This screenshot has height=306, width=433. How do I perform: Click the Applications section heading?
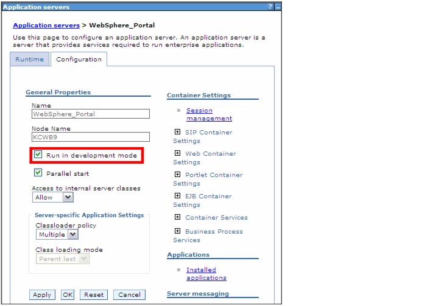pyautogui.click(x=188, y=255)
